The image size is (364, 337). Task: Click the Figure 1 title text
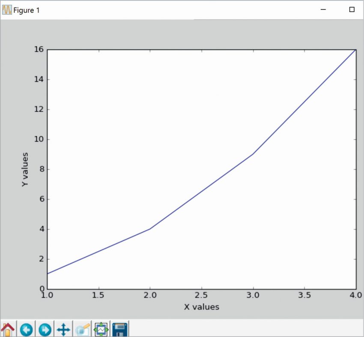(27, 10)
